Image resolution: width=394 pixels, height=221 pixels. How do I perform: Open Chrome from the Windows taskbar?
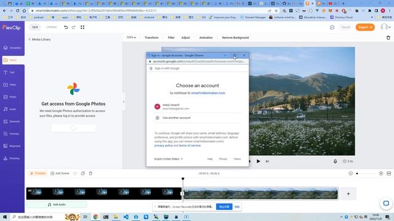pos(96,217)
